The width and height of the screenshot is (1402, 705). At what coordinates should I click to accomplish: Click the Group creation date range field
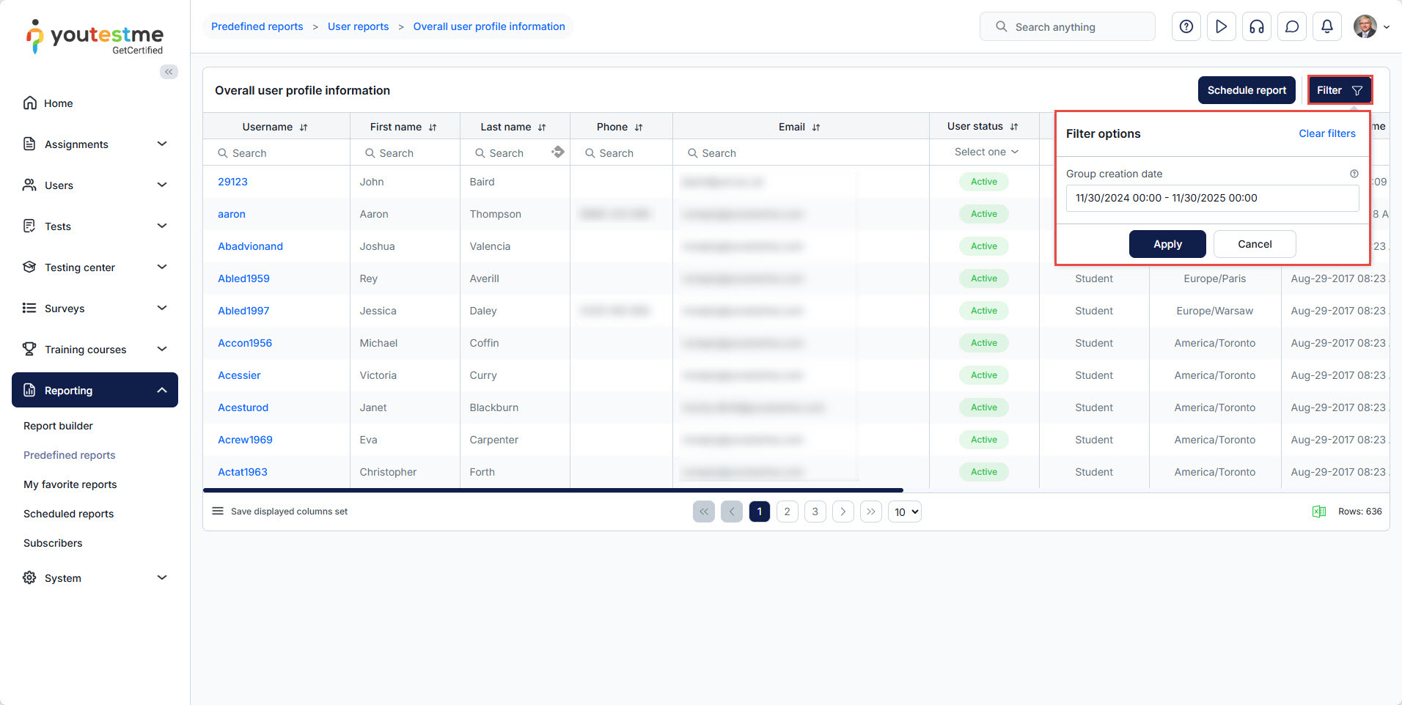point(1211,198)
